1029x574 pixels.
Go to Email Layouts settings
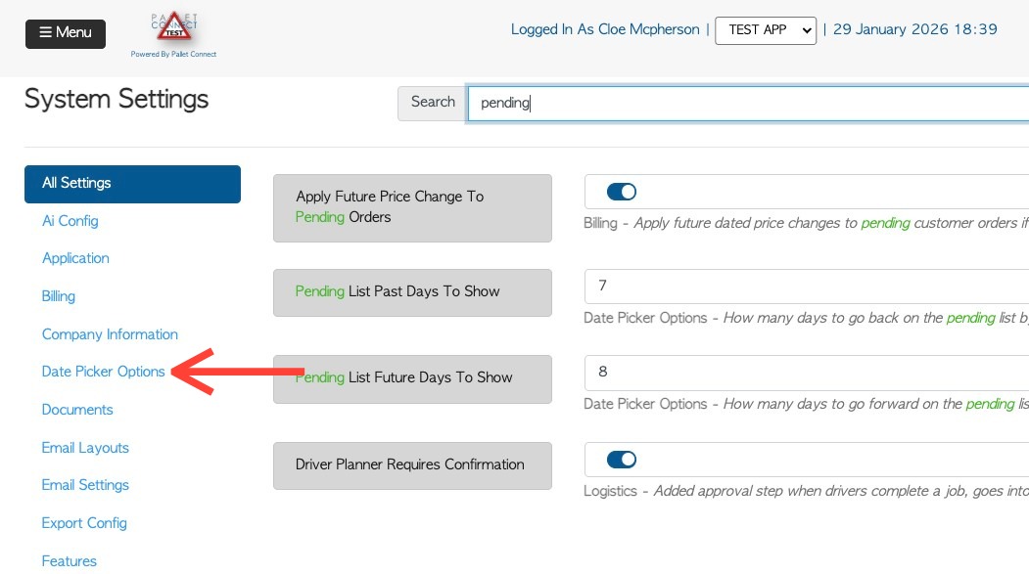click(85, 448)
